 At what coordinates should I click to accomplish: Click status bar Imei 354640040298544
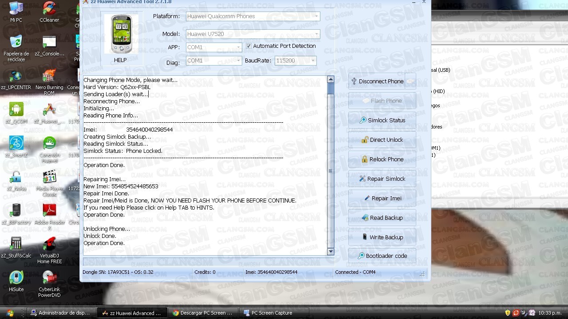click(x=271, y=272)
